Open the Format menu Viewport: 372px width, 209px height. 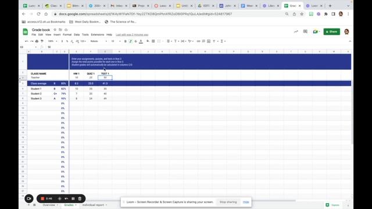67,35
